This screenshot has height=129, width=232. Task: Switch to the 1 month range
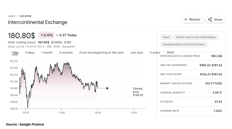pyautogui.click(x=47, y=53)
